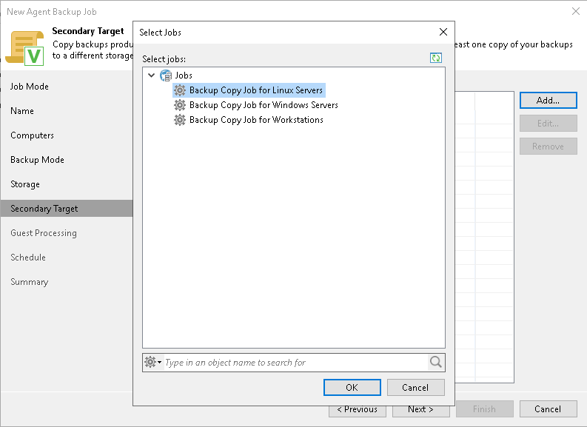Cancel the Select Jobs dialog
This screenshot has width=587, height=427.
point(415,387)
